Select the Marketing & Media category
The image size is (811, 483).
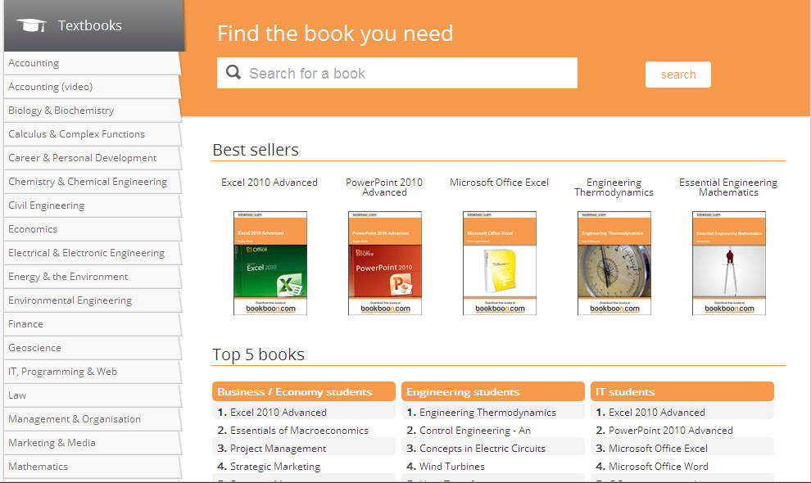[x=92, y=444]
